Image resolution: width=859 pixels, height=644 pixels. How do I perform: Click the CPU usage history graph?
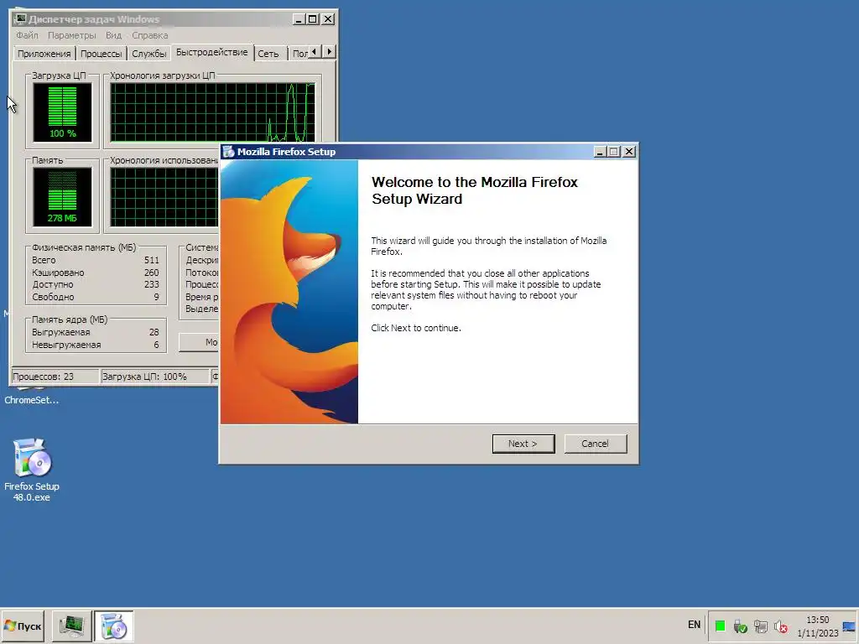pos(212,112)
